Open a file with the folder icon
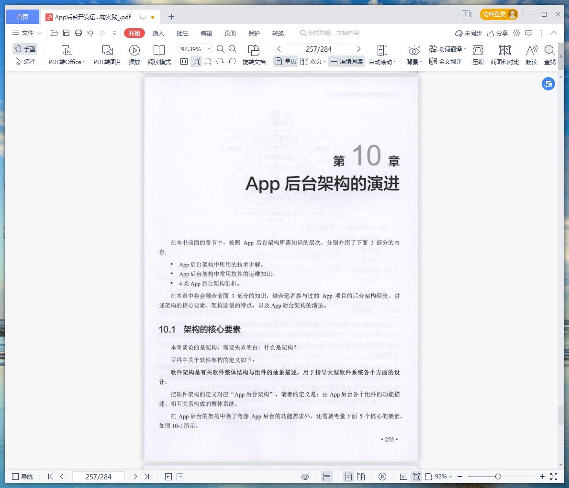 [55, 33]
